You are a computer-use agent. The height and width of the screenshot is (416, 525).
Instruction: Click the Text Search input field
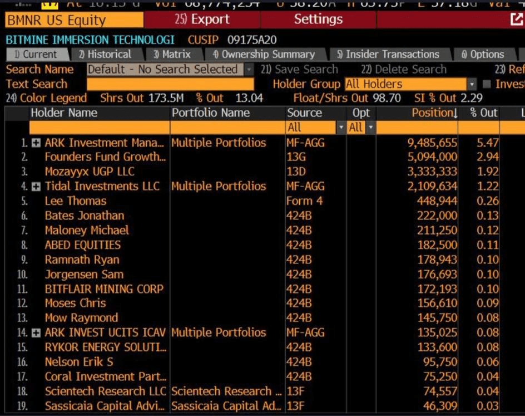pyautogui.click(x=170, y=84)
